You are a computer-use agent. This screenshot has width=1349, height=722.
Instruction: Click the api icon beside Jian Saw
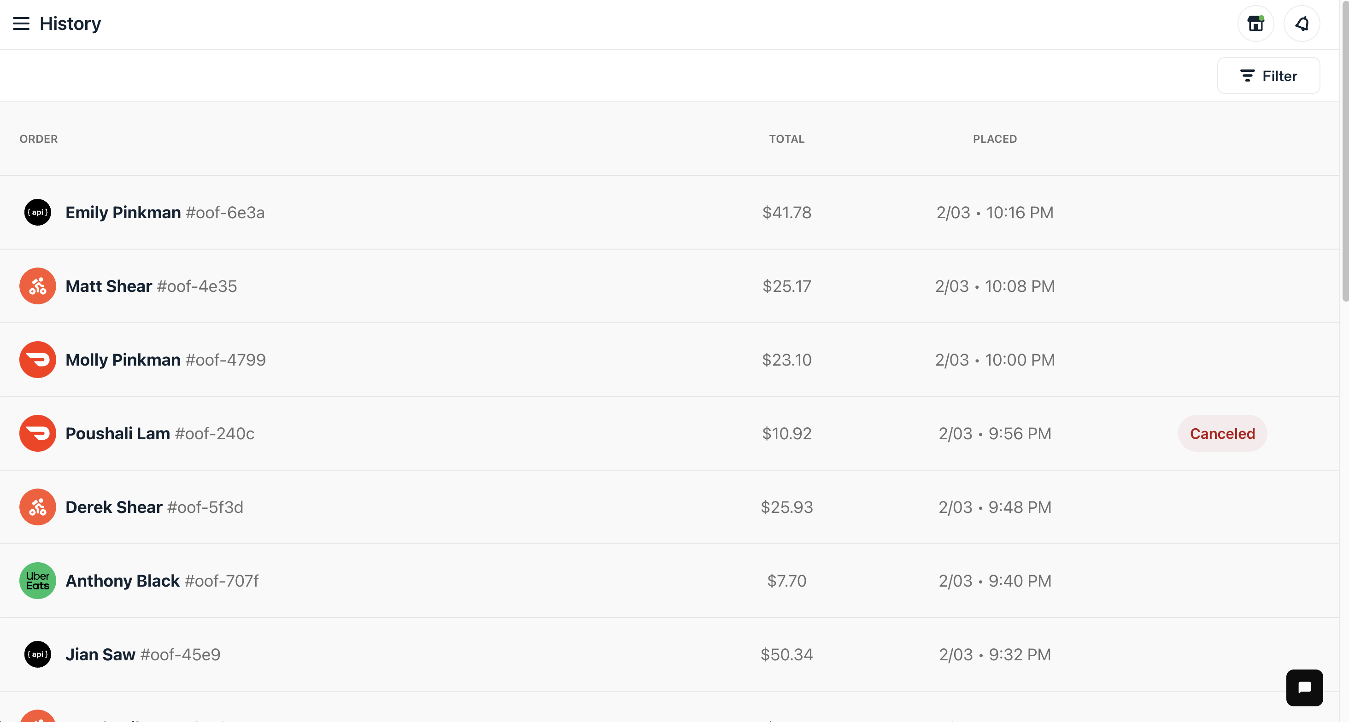pyautogui.click(x=38, y=654)
